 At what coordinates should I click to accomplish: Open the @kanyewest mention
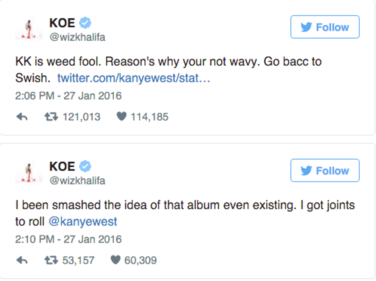point(83,222)
